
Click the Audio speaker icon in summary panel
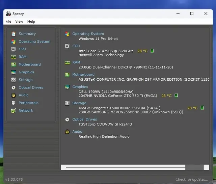(x=67, y=132)
